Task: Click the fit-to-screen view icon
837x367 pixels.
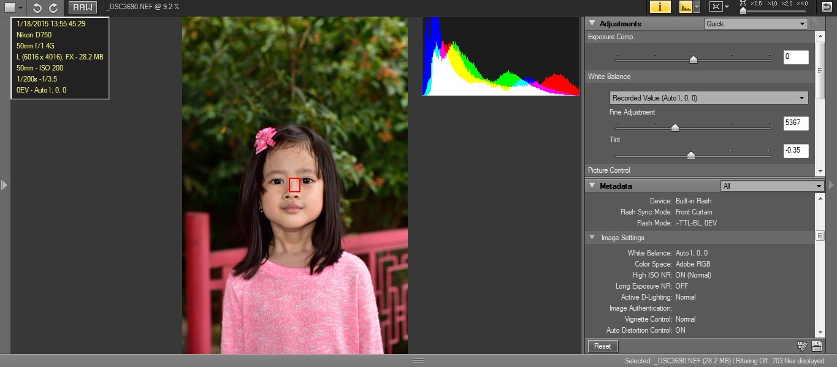Action: pyautogui.click(x=715, y=7)
